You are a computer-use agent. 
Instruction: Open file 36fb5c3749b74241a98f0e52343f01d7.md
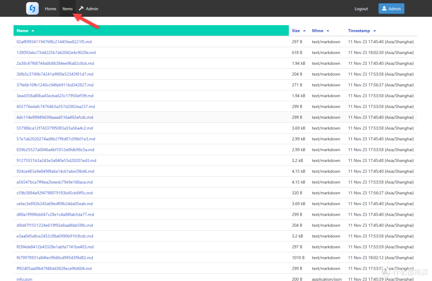click(x=55, y=74)
